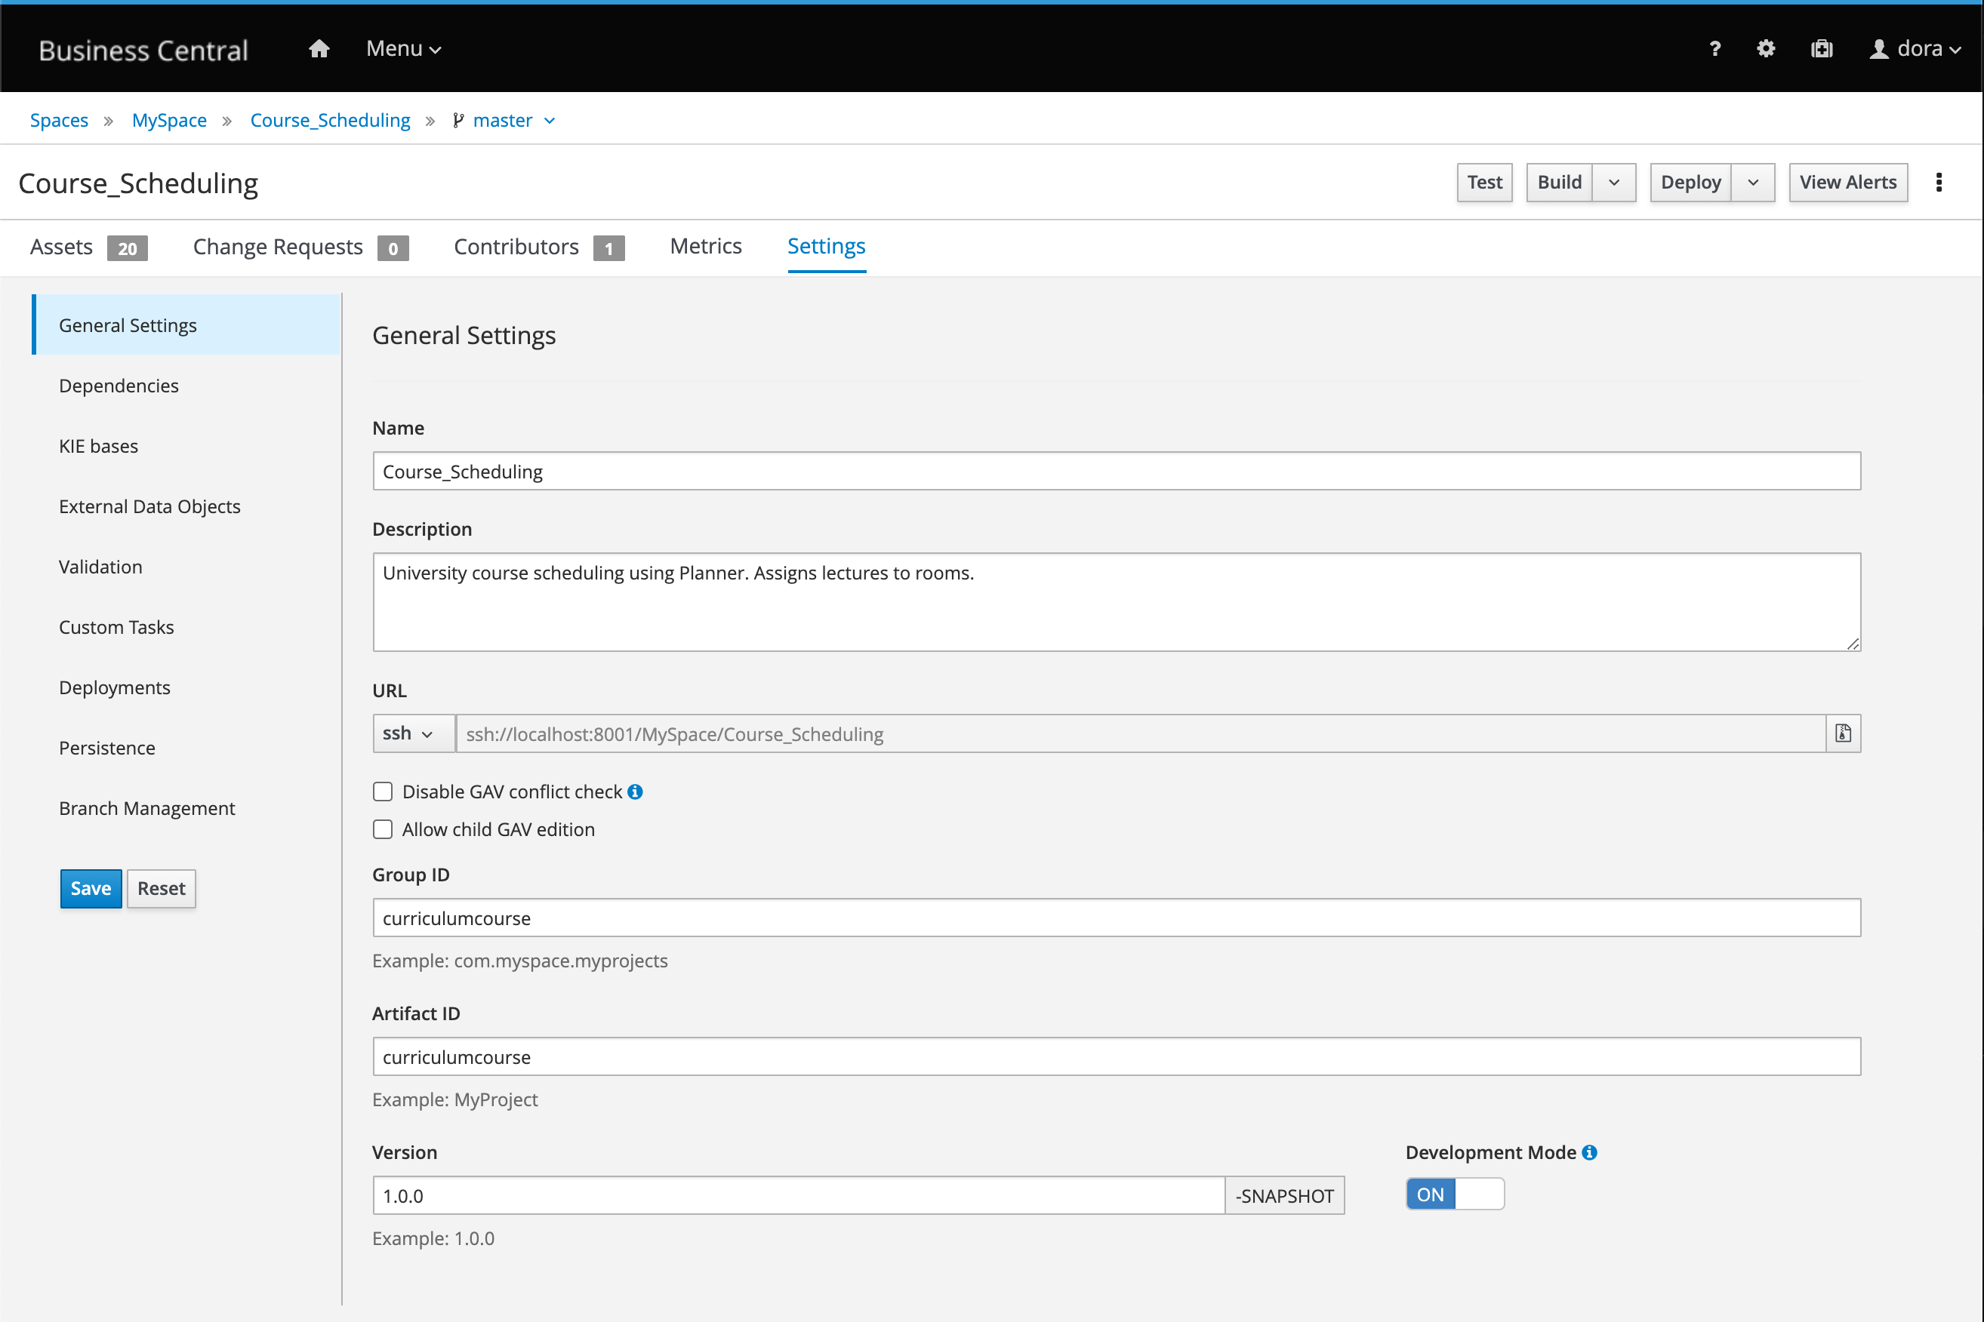The width and height of the screenshot is (1984, 1322).
Task: Check Allow child GAV edition
Action: pyautogui.click(x=383, y=829)
